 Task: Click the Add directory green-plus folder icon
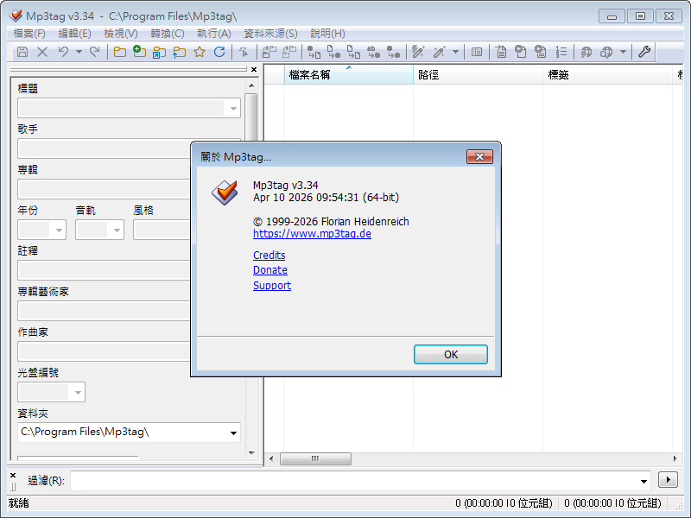click(140, 52)
